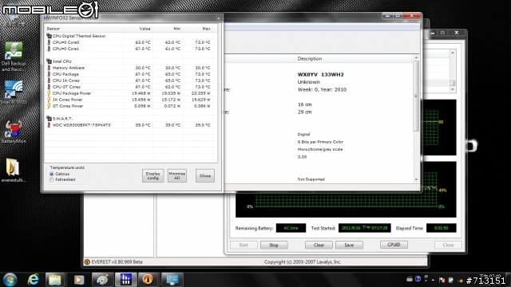The width and height of the screenshot is (511, 287).
Task: Click the Elapsed Time field
Action: click(x=442, y=228)
